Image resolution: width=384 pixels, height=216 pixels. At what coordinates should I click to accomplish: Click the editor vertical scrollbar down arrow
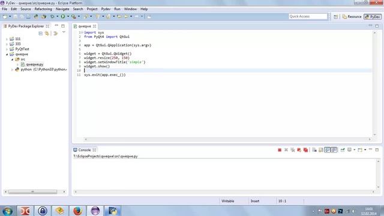[x=374, y=134]
